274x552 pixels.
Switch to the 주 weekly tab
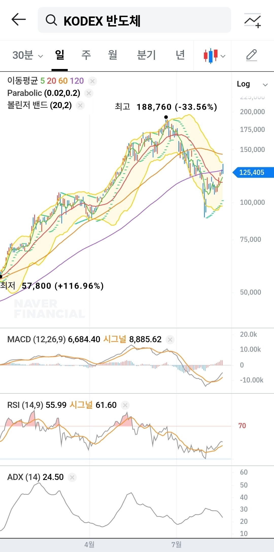click(x=86, y=55)
